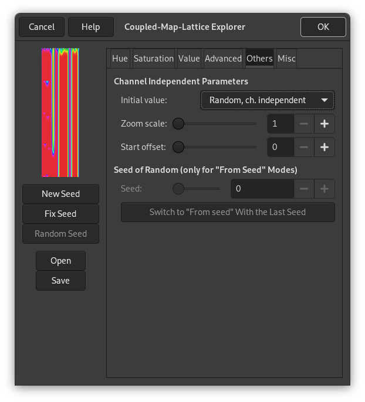Click the Start offset slider handle
This screenshot has width=365, height=402.
(178, 147)
